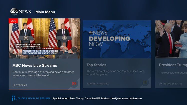Select the Top Stories title
Viewport: 187px width, 105px height.
96,65
